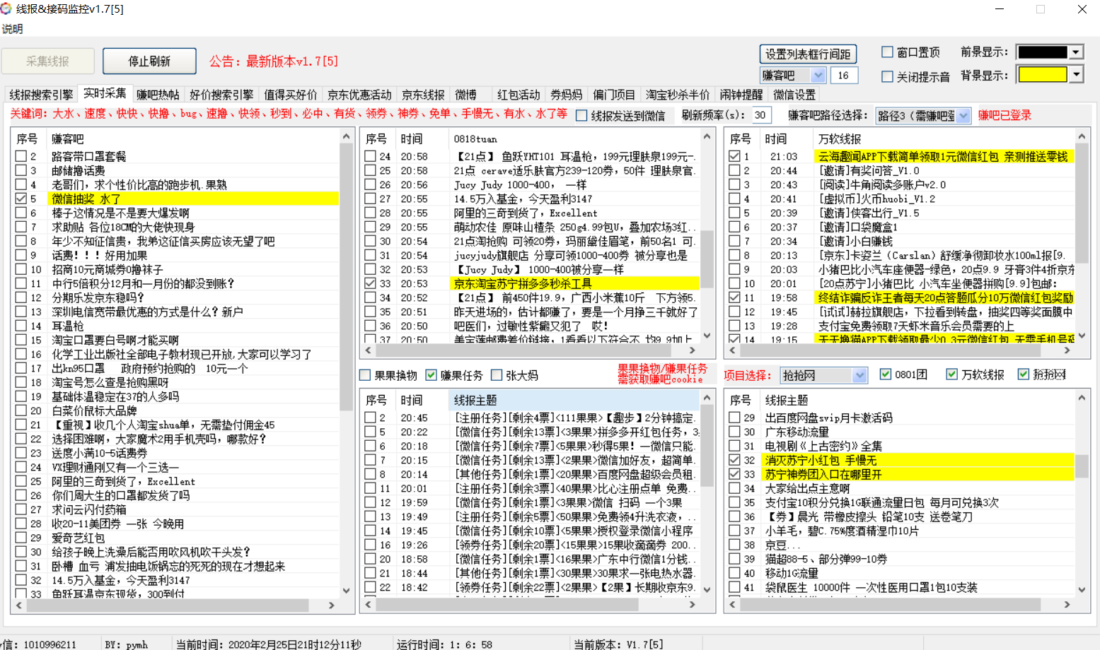Uncheck row 33 苏宁神券团入口在哪里开 checkbox
The width and height of the screenshot is (1100, 650).
pyautogui.click(x=734, y=474)
